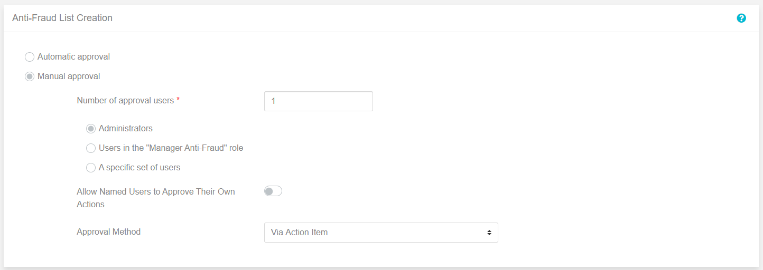Image resolution: width=763 pixels, height=270 pixels.
Task: Open the Approval Method dropdown
Action: click(381, 233)
